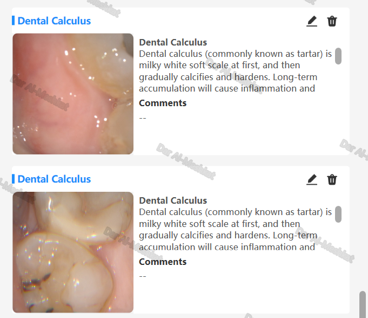This screenshot has width=368, height=318.
Task: Click the blue bar beside the first heading
Action: (13, 21)
